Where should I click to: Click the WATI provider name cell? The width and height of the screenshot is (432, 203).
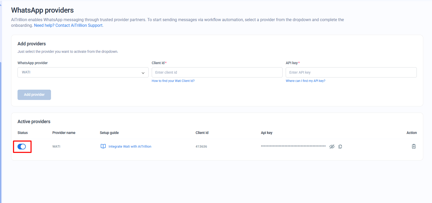click(x=56, y=146)
